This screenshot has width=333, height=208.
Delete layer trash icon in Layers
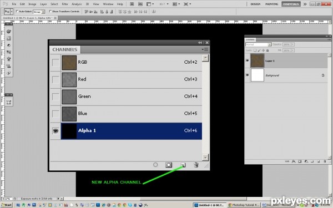click(x=325, y=161)
